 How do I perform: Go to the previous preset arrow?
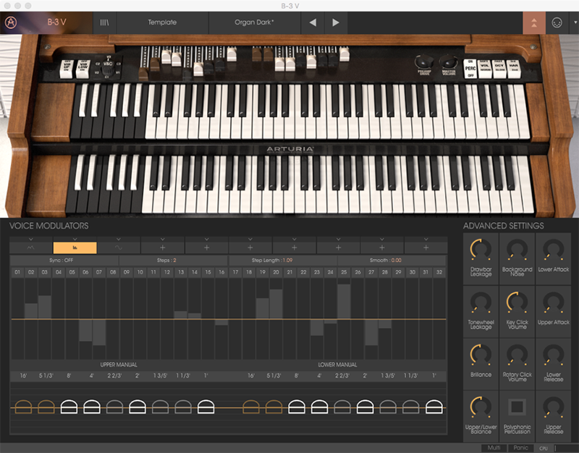[x=313, y=22]
